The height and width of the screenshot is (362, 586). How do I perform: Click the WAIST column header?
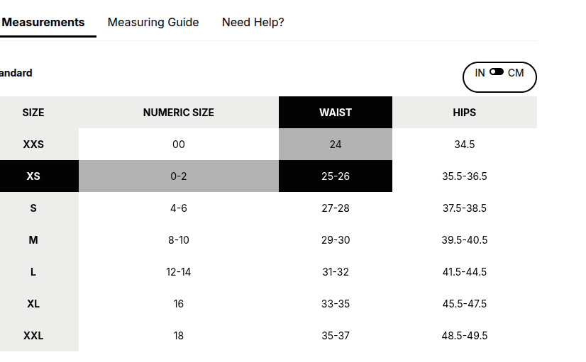(336, 113)
